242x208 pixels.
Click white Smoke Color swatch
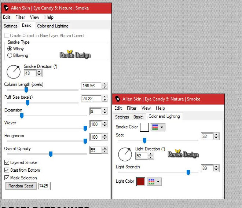144,127
